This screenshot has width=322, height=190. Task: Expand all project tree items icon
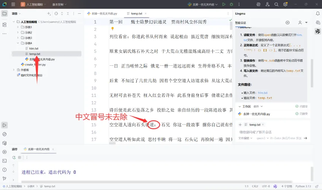(62, 13)
